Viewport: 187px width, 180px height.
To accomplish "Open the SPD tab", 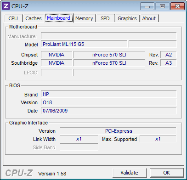I will (x=105, y=18).
